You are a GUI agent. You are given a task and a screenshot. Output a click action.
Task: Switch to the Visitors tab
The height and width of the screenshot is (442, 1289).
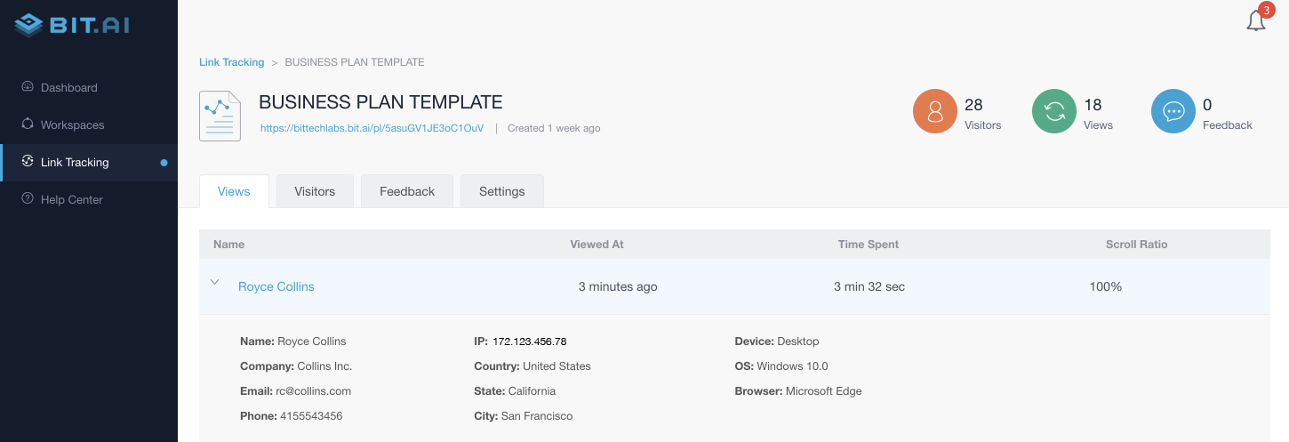pos(315,191)
